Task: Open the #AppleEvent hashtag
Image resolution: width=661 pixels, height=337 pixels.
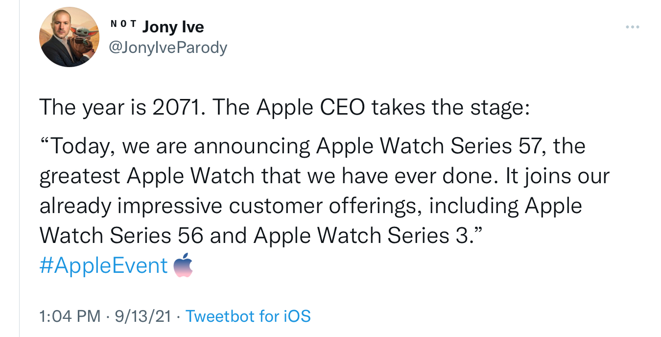Action: [x=103, y=265]
